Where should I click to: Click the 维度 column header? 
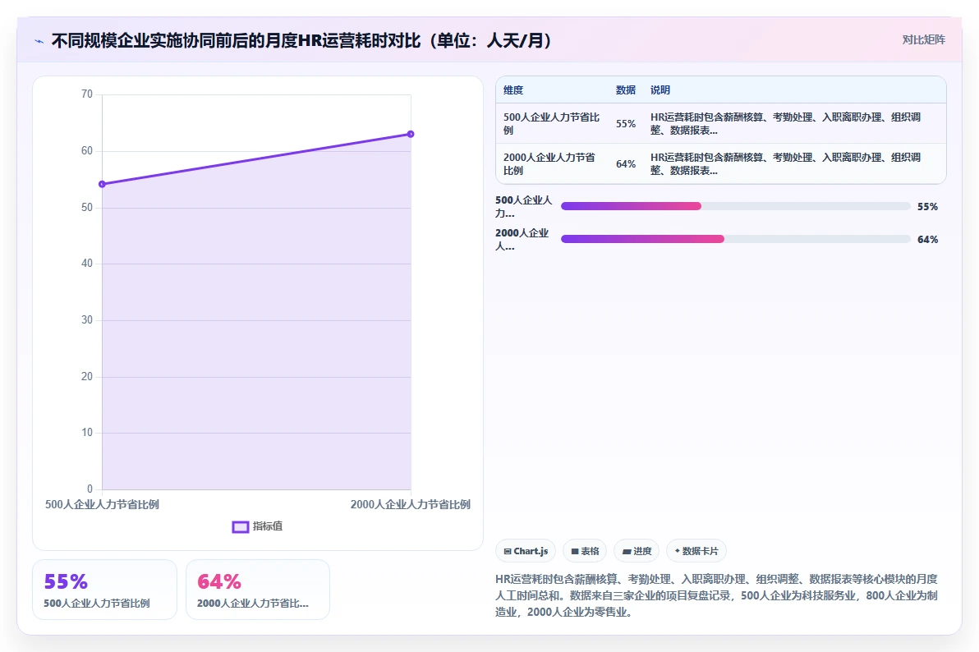point(513,90)
